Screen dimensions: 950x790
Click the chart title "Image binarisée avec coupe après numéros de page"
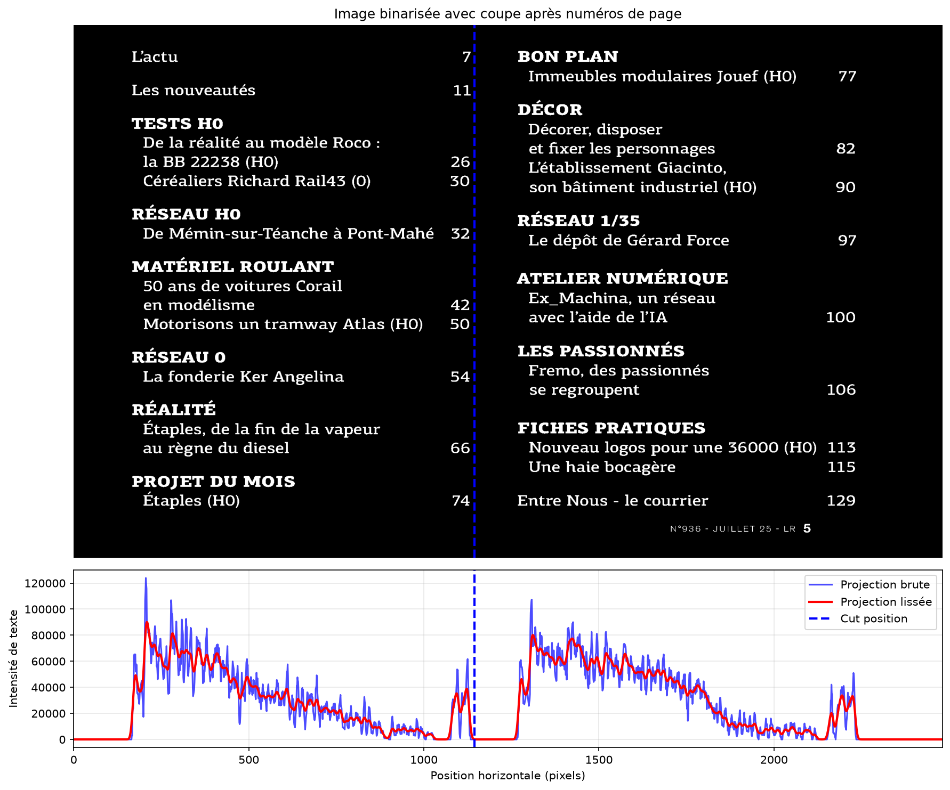pyautogui.click(x=508, y=14)
